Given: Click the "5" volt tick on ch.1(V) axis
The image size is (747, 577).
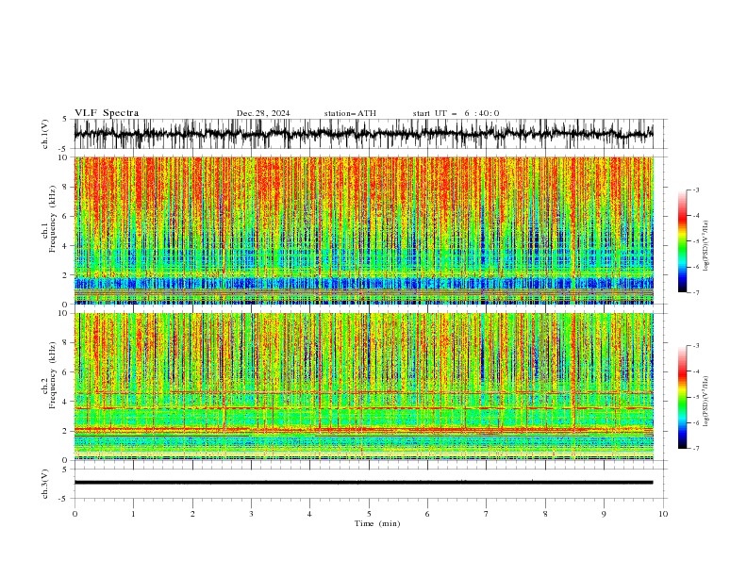Looking at the screenshot, I should tap(65, 120).
